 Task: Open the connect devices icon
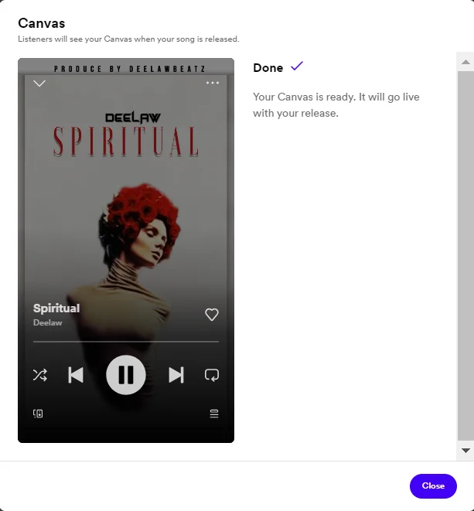[x=38, y=414]
